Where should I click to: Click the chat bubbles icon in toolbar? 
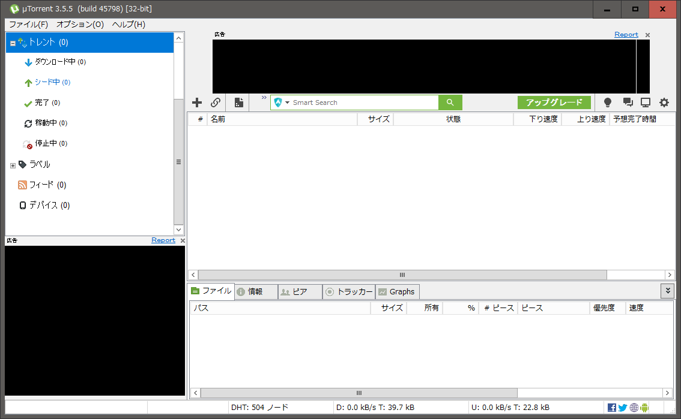628,103
